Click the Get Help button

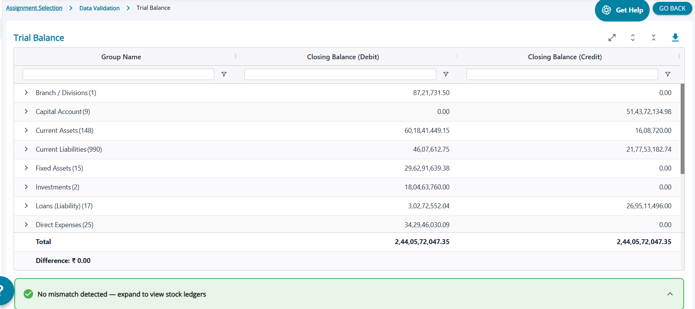pyautogui.click(x=622, y=10)
